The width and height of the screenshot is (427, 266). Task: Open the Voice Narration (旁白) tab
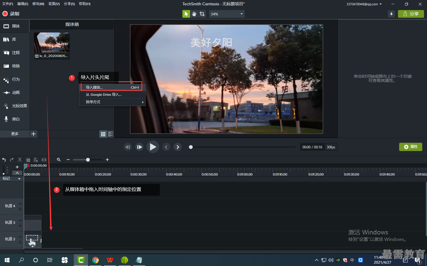[x=15, y=119]
